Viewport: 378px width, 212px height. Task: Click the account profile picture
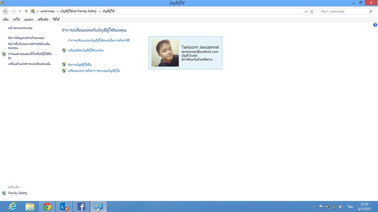(x=165, y=53)
